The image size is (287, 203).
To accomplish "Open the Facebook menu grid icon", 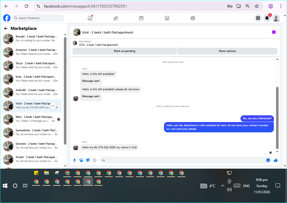I will tap(258, 18).
